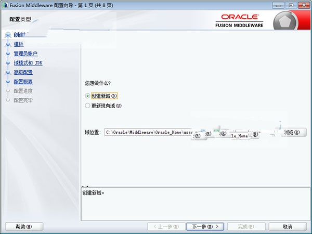
Task: Click the 配置完毕 step label
Action: 23,100
